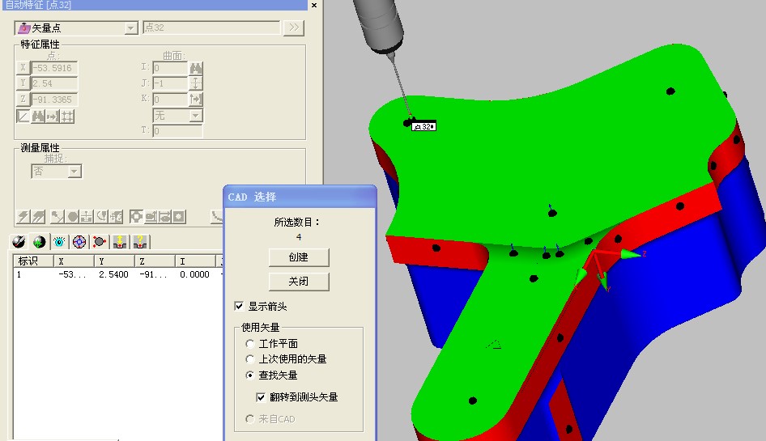Click the polar/cartesian toggle icon below Z
Viewport: 766px width, 441px height.
pyautogui.click(x=24, y=117)
